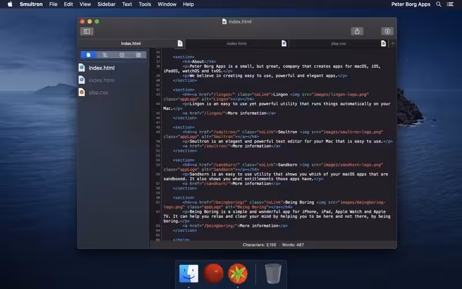Open the Trash in the Dock
This screenshot has width=462, height=289.
click(273, 273)
